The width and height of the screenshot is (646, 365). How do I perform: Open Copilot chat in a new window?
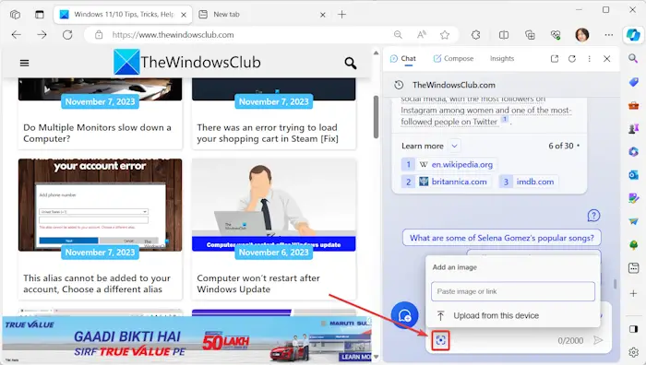(x=555, y=59)
